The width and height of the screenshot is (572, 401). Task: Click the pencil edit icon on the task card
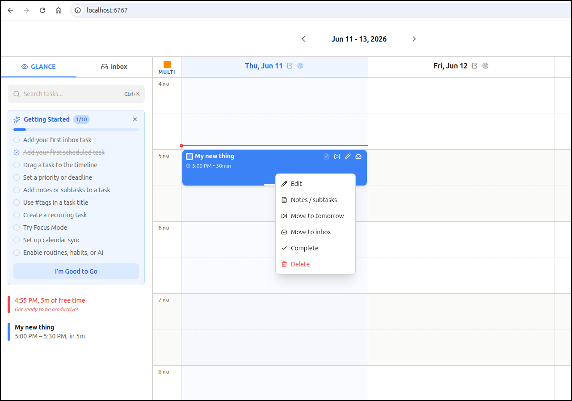click(x=348, y=156)
